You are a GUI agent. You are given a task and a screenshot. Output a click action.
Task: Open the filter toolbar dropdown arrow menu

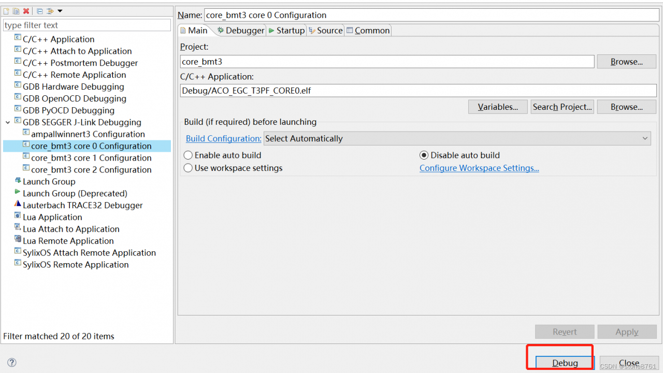coord(60,11)
